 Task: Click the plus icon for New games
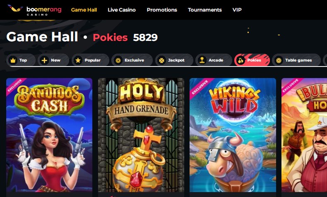tap(44, 60)
